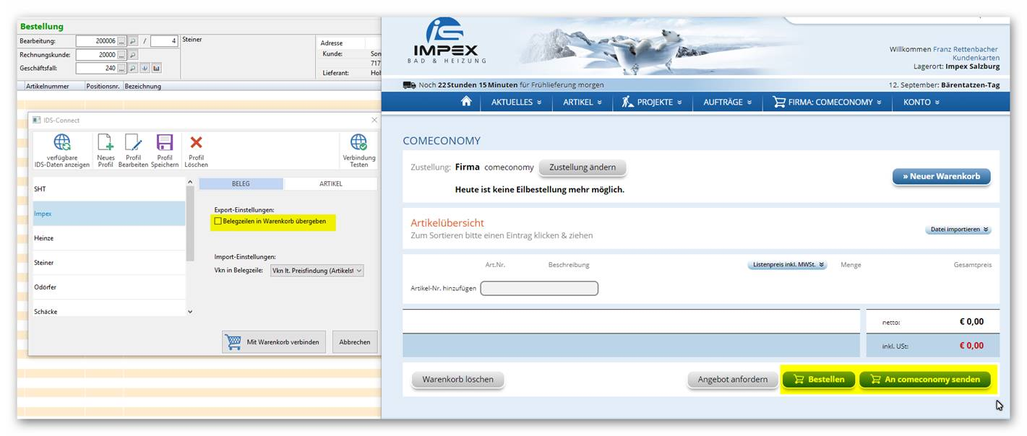Enable 'Belegzeilen in Warenkorb übergeben' checkbox

coord(218,221)
